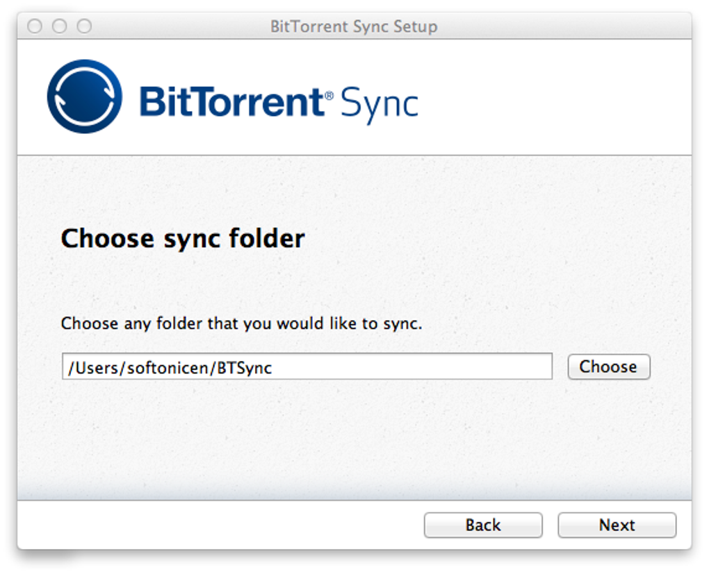Image resolution: width=709 pixels, height=574 pixels.
Task: Click white footer area left of Back
Action: coord(209,525)
